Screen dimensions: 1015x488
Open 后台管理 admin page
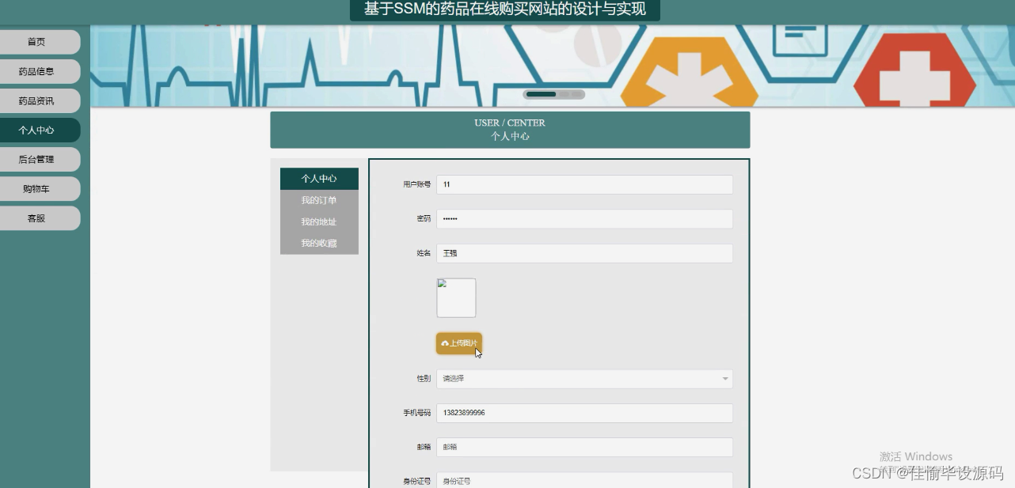pos(38,159)
